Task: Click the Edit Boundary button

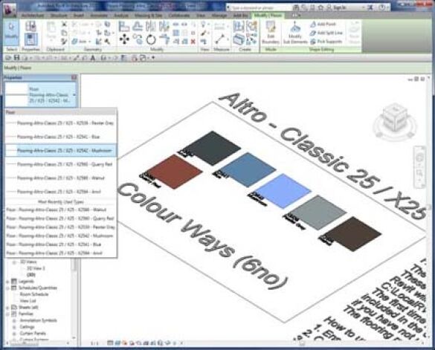Action: pyautogui.click(x=270, y=33)
